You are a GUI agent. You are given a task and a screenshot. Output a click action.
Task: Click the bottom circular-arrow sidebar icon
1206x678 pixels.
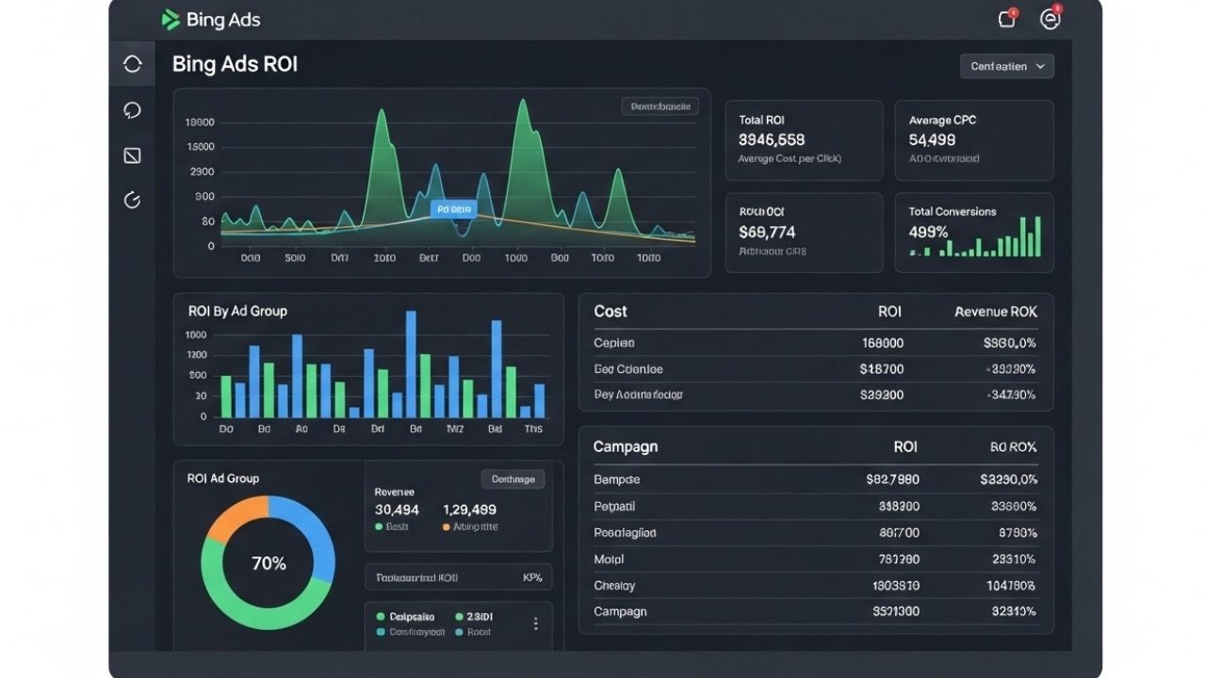point(132,200)
